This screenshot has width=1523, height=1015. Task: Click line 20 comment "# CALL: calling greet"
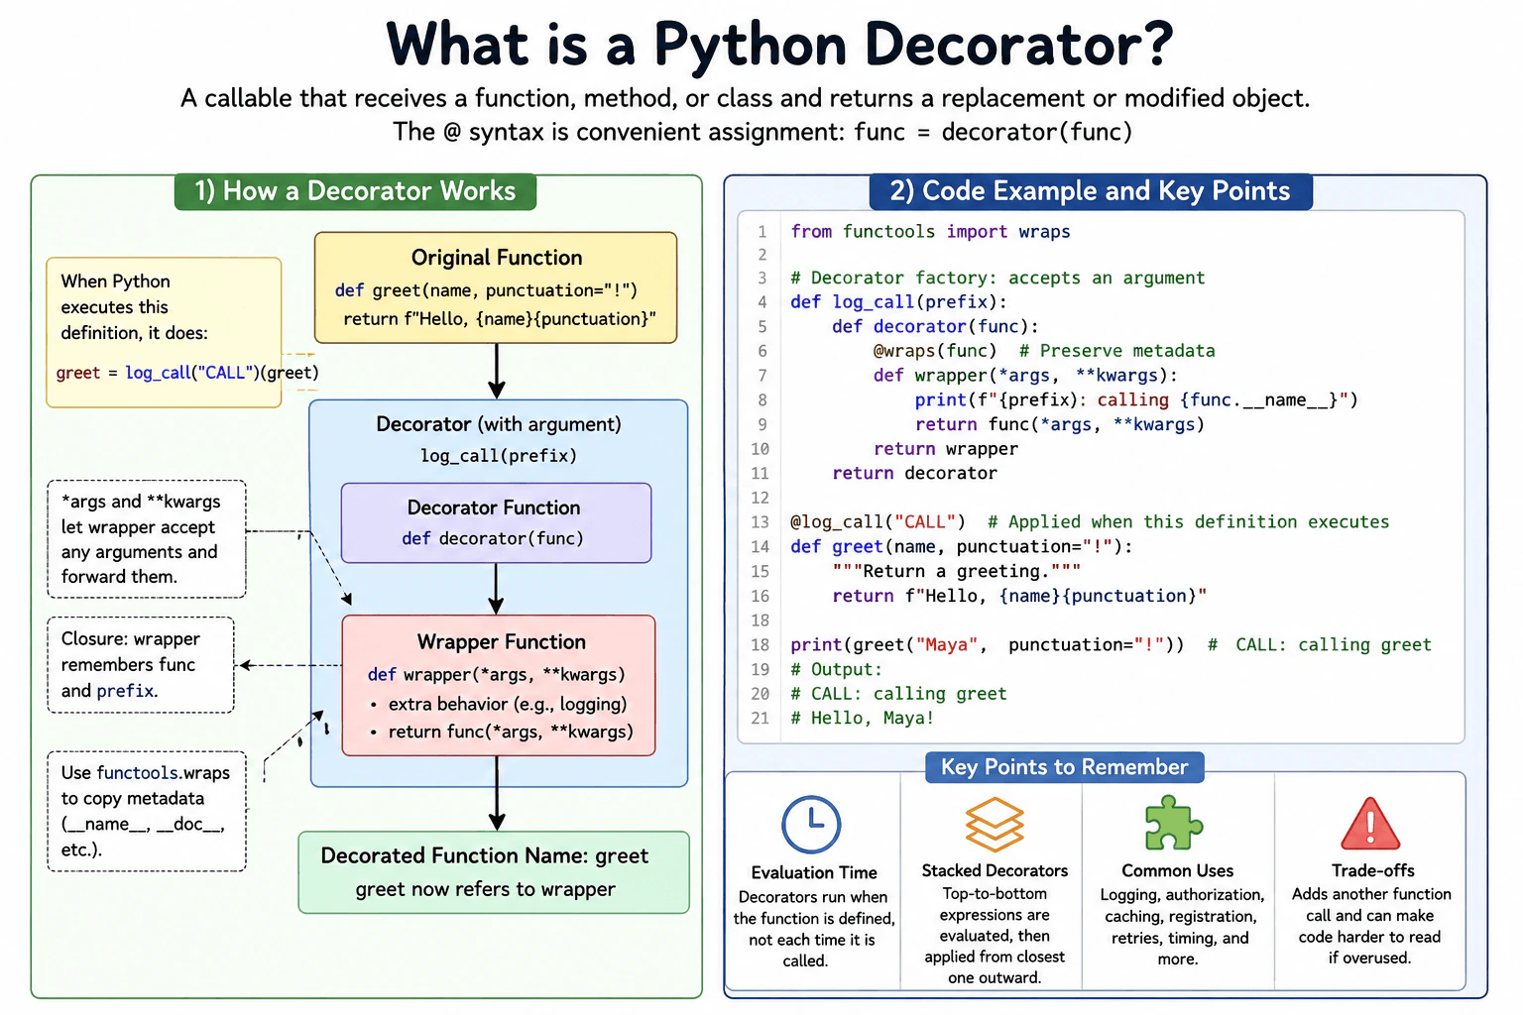coord(898,694)
